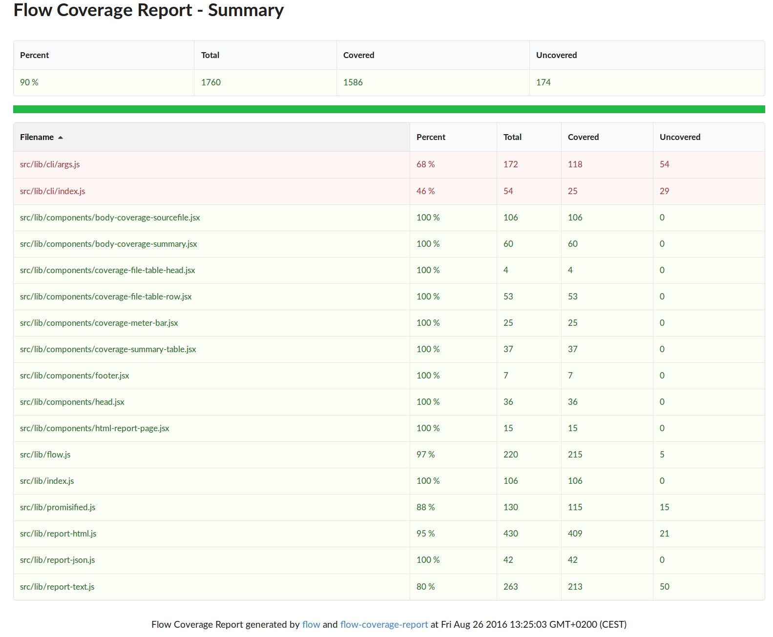Click the uncovered 54 cell for args.js
773x637 pixels.
709,164
